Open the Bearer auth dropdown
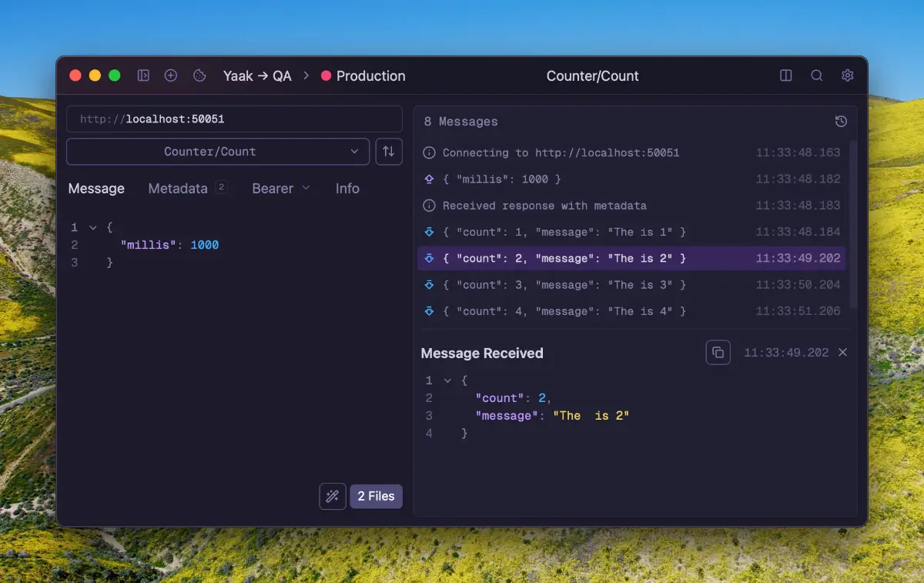 click(x=281, y=189)
